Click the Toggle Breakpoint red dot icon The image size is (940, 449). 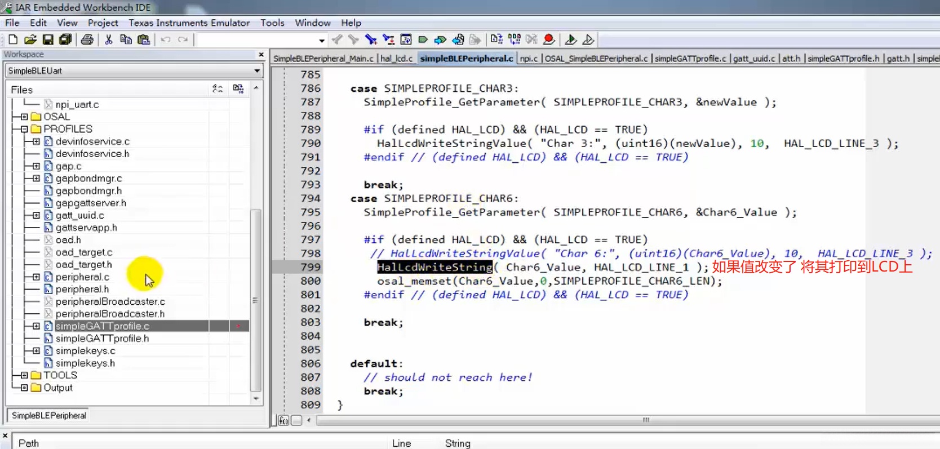click(x=549, y=39)
